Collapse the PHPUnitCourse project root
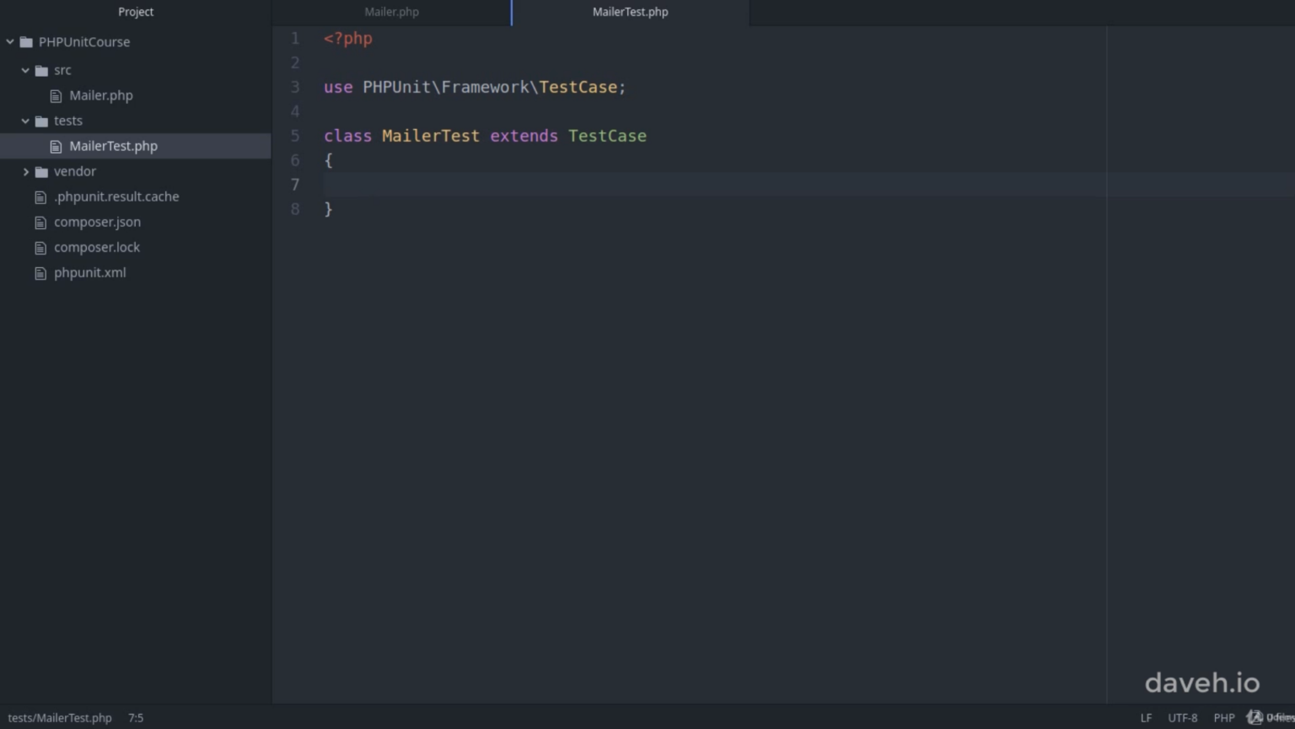 click(9, 41)
